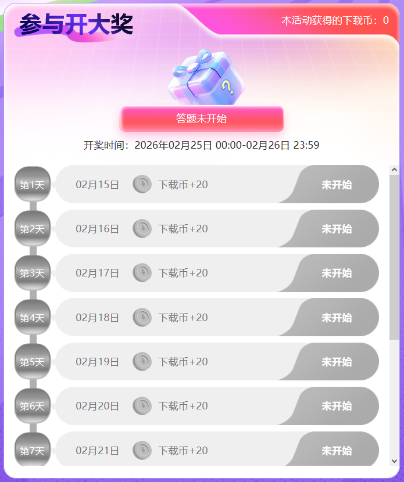Click the coin icon for 02月17日
Screen dimensions: 404x482
point(142,273)
